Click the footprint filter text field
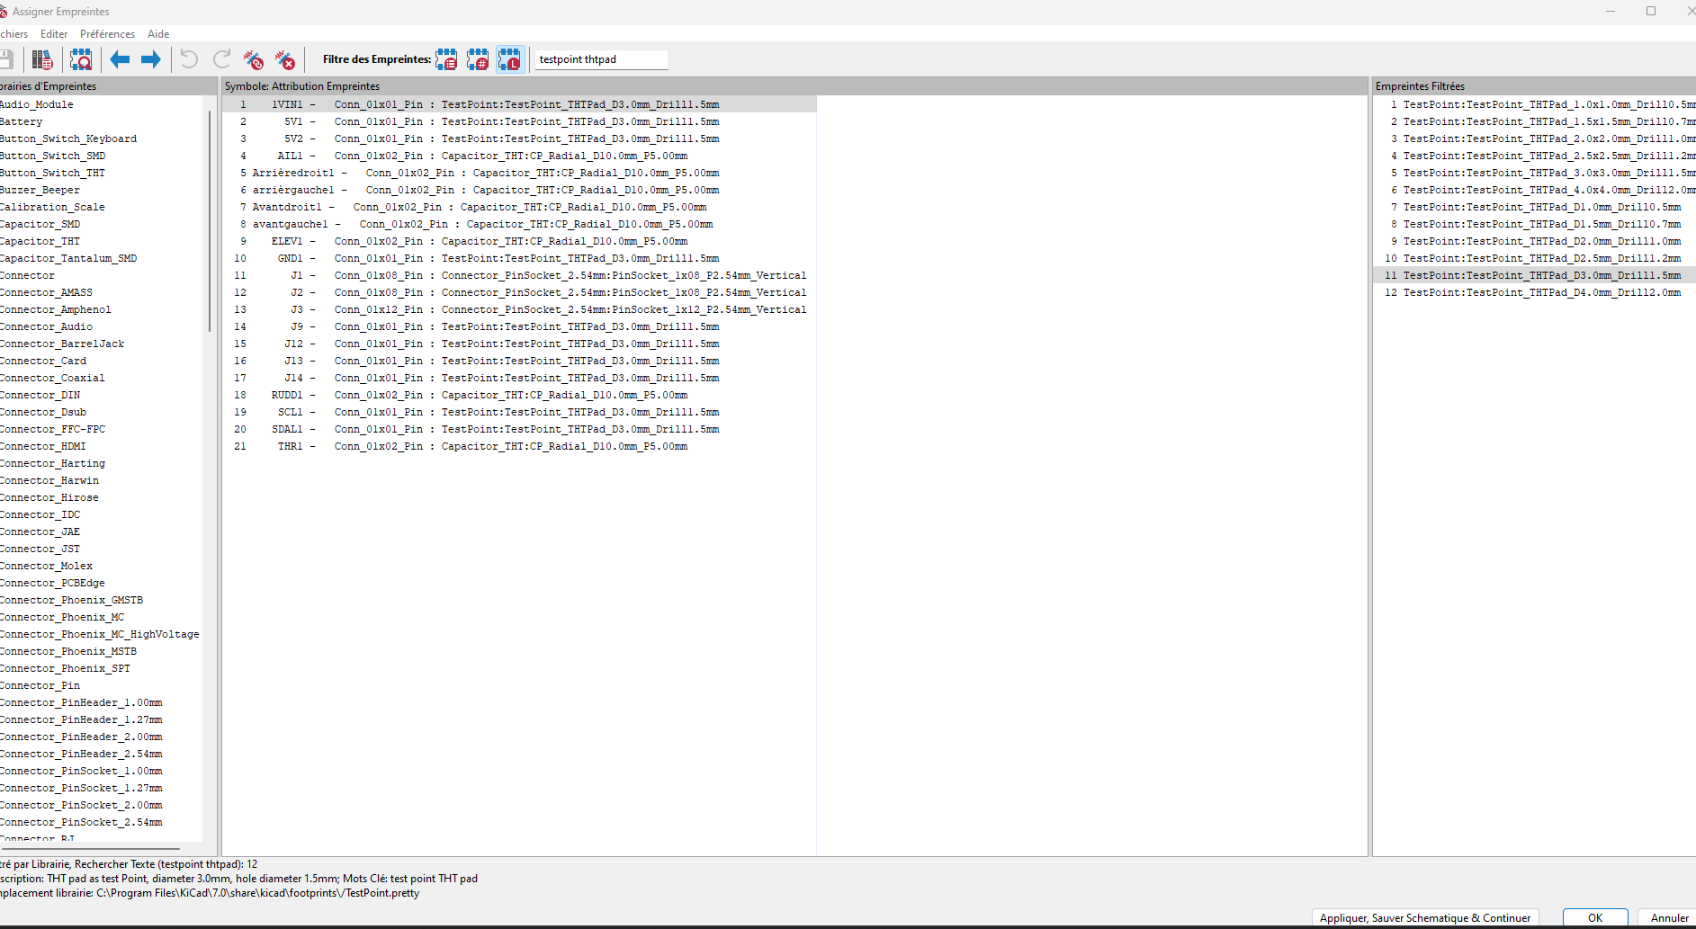The height and width of the screenshot is (929, 1696). 601,59
